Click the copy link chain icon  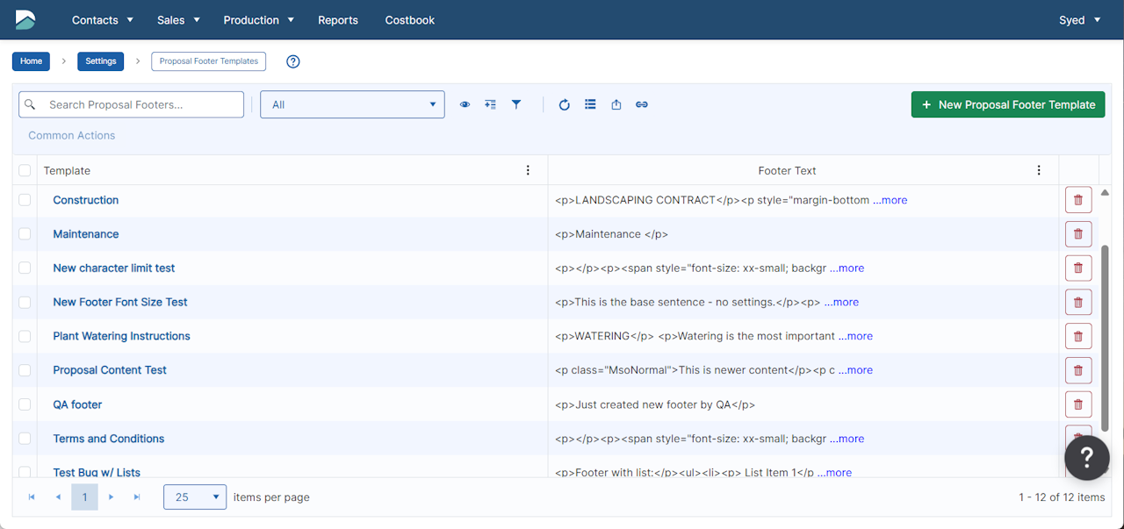point(642,104)
